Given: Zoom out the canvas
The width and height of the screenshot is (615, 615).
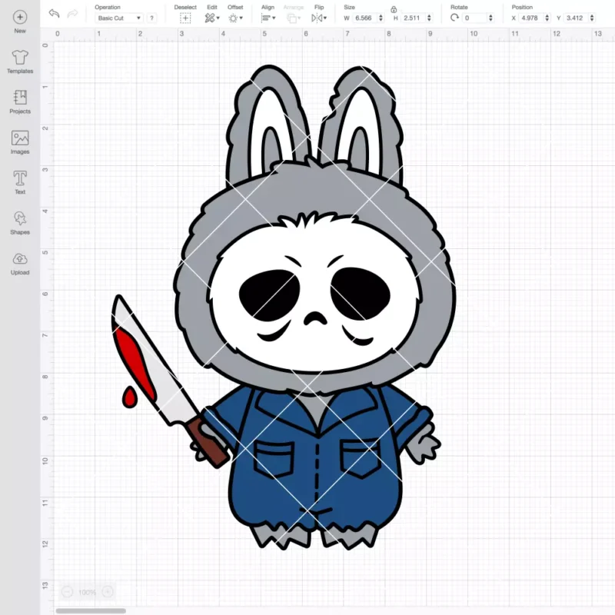Looking at the screenshot, I should (67, 592).
